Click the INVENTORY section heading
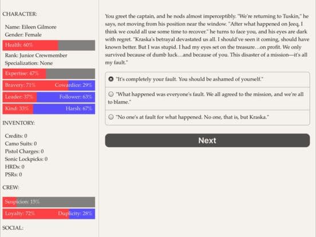 [18, 123]
